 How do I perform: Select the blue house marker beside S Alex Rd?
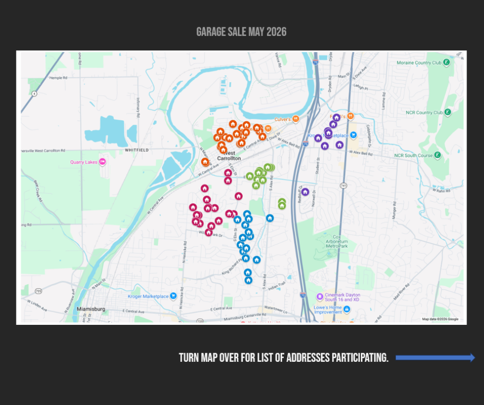269,218
